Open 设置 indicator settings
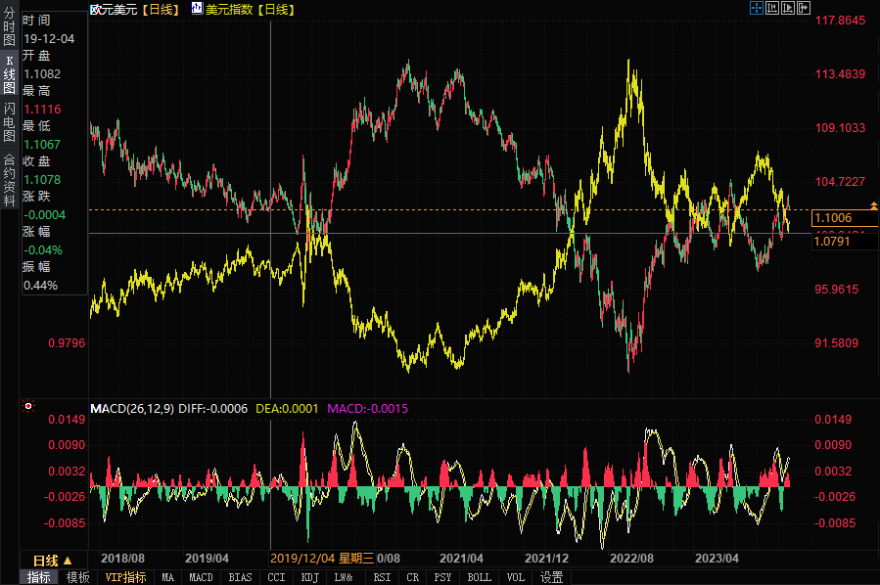 coord(552,577)
